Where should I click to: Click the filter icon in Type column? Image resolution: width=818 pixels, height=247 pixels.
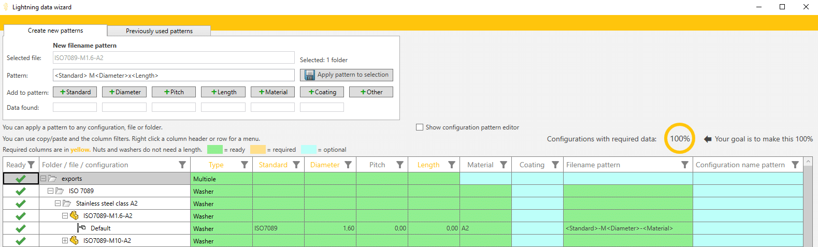(245, 165)
